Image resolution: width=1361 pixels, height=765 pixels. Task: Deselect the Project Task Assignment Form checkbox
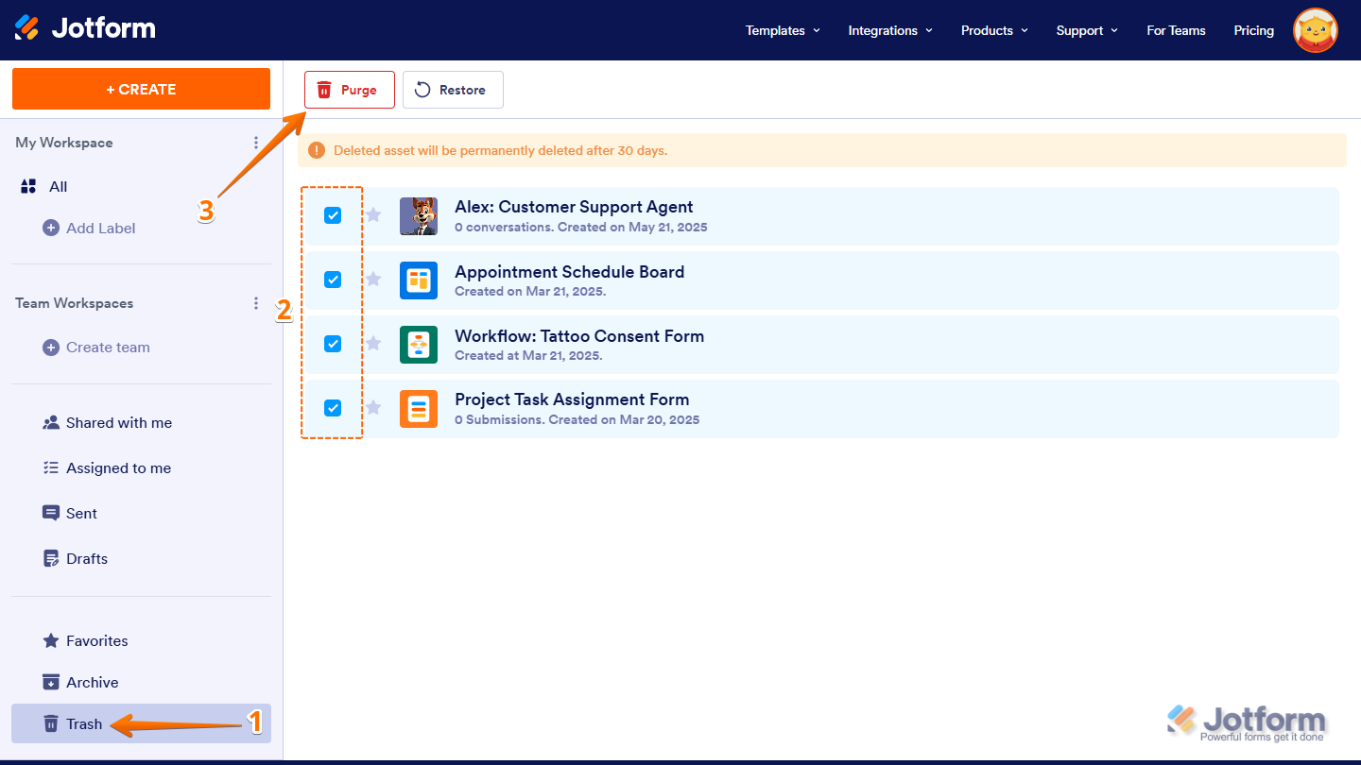pos(332,408)
